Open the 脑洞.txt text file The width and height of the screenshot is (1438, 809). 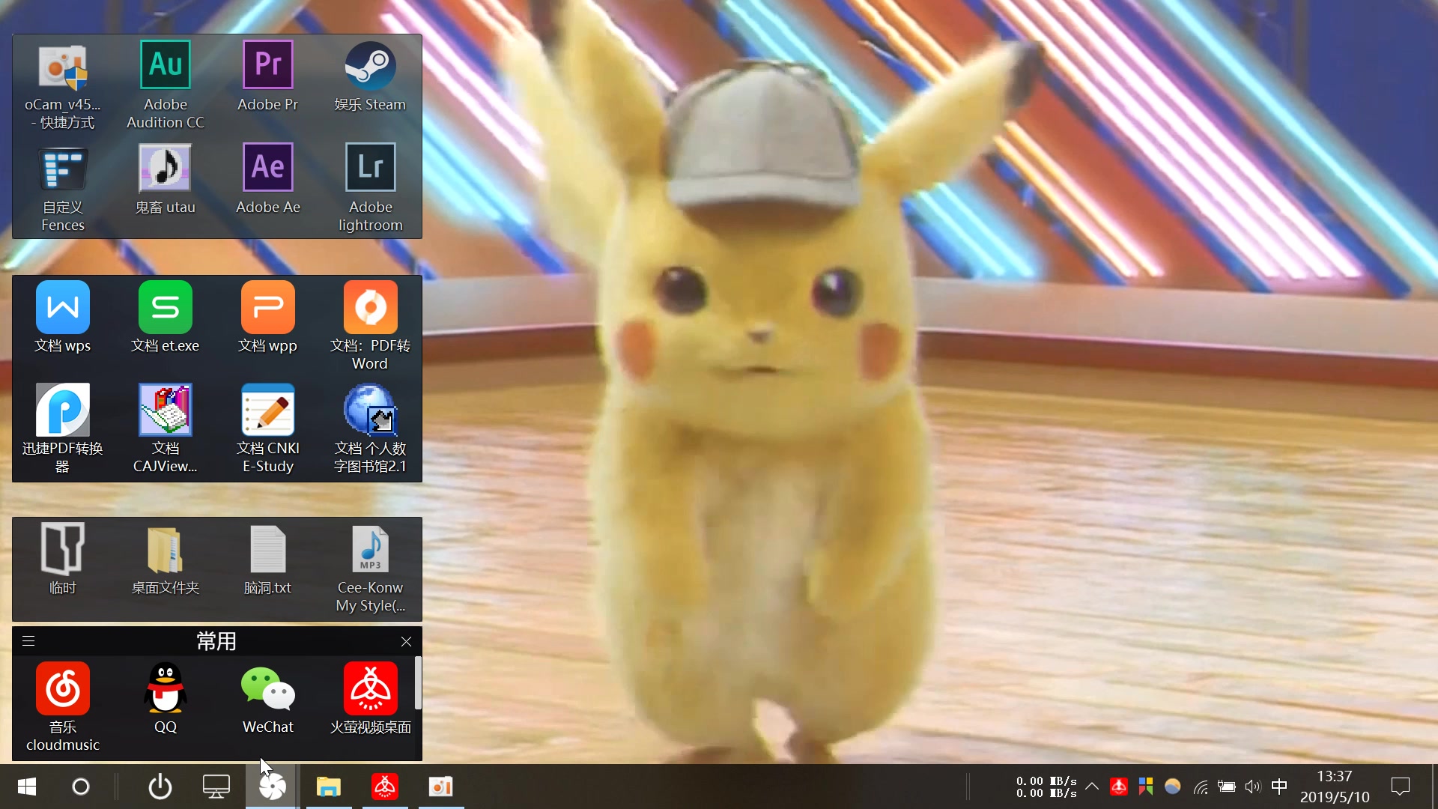point(267,551)
